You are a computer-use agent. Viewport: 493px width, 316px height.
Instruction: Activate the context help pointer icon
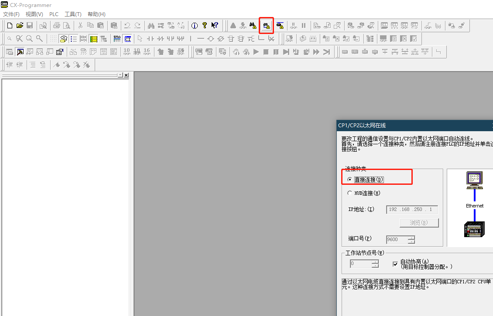(215, 25)
